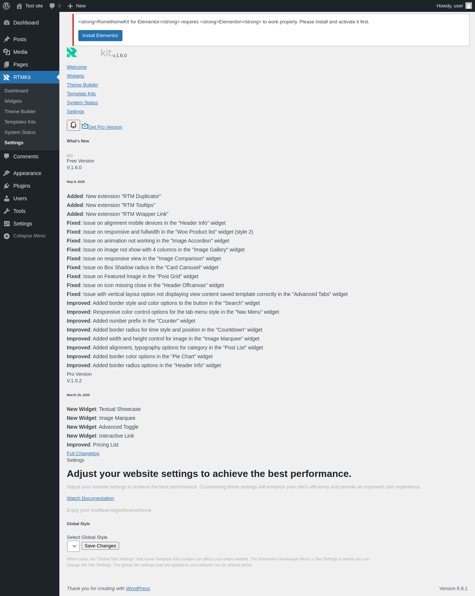Switch to the Widgets tab link
The height and width of the screenshot is (596, 475).
[x=75, y=76]
